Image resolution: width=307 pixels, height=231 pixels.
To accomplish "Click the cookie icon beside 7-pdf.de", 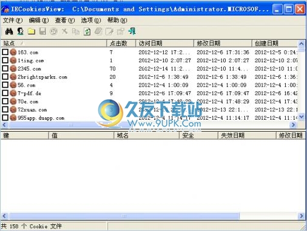I will pos(13,93).
